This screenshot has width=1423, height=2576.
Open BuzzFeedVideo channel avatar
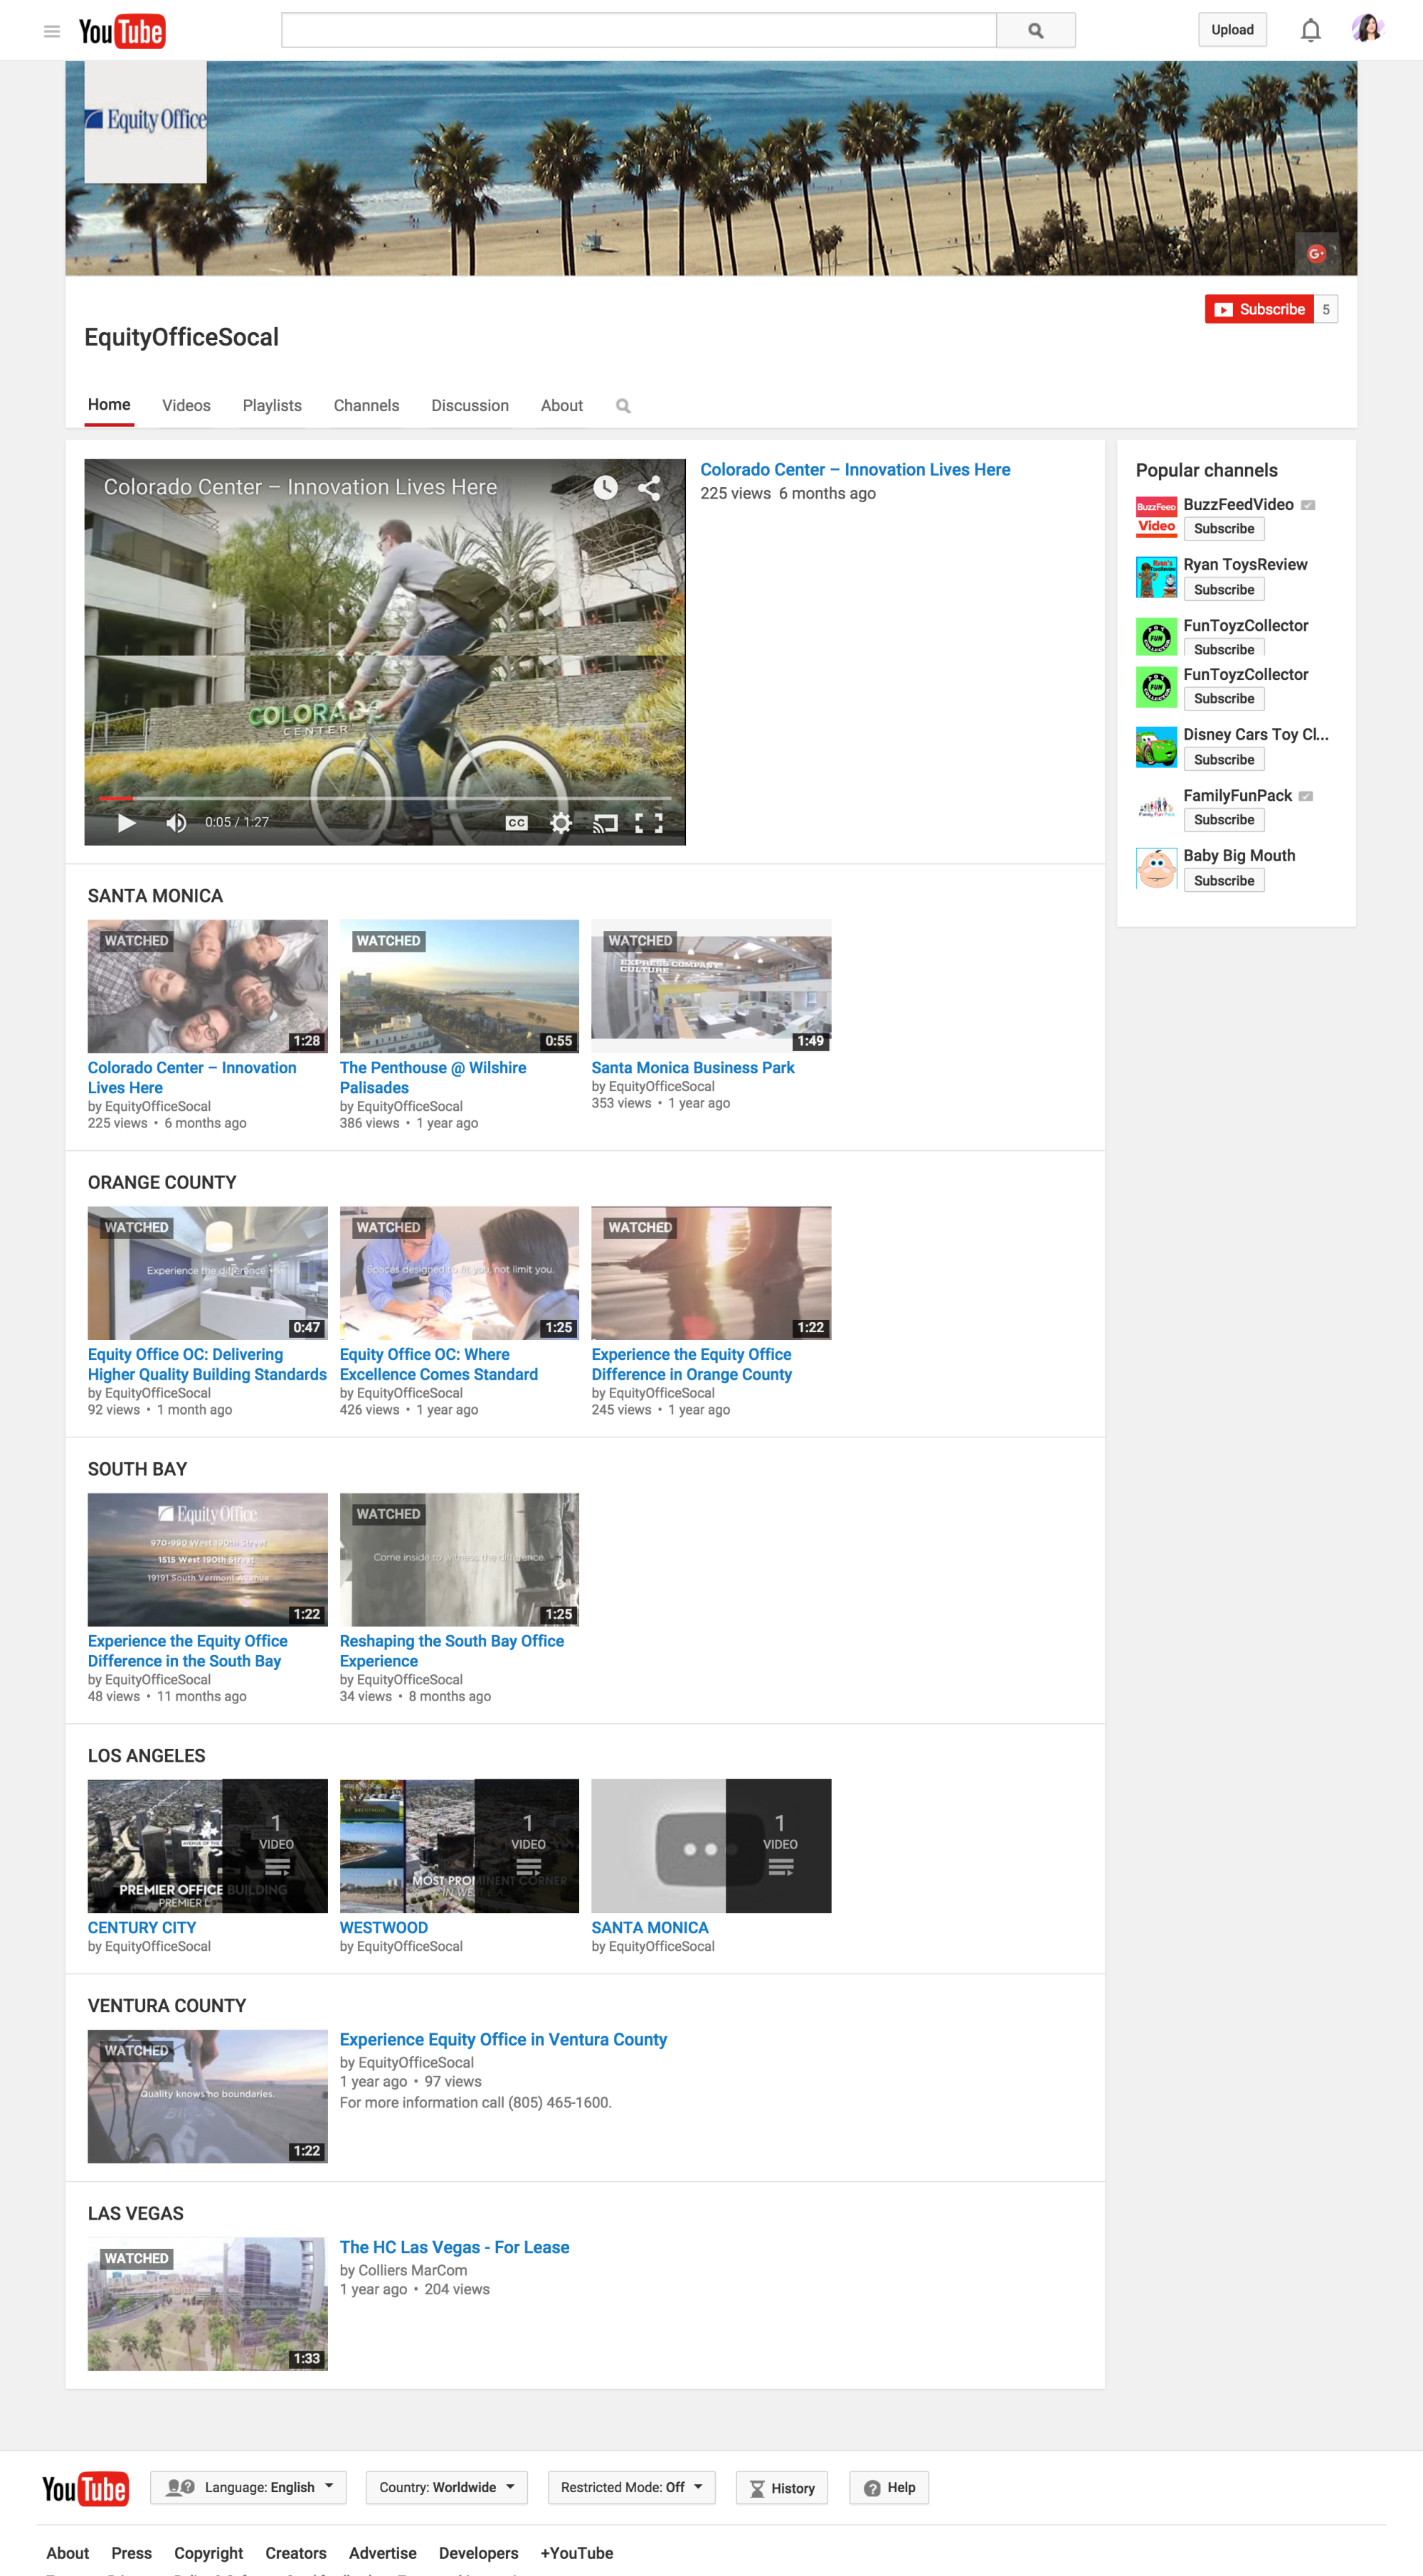(x=1155, y=517)
